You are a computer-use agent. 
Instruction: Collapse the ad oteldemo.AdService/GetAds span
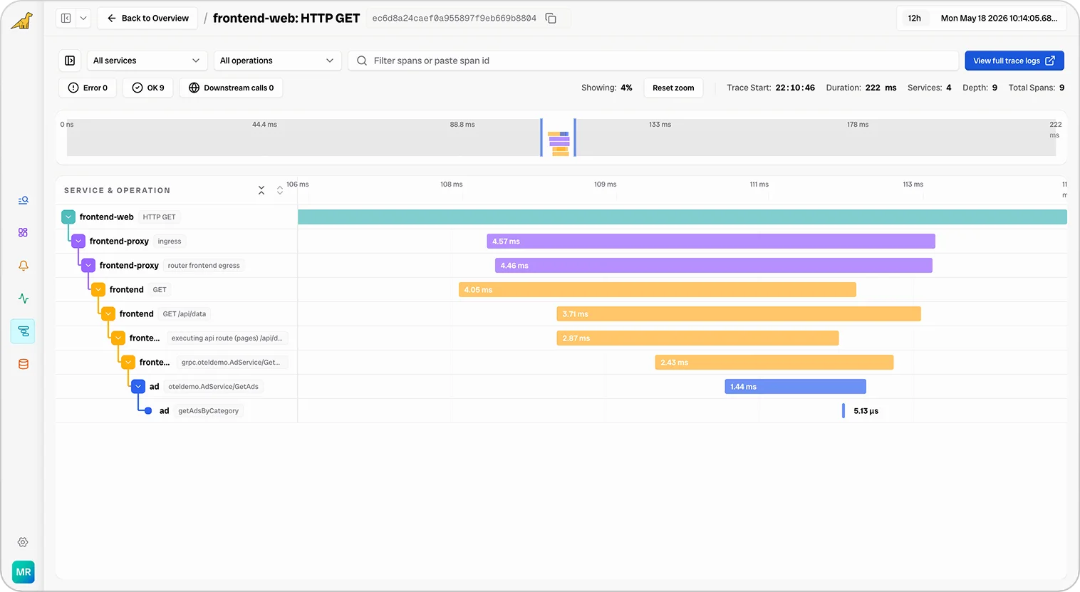tap(138, 386)
